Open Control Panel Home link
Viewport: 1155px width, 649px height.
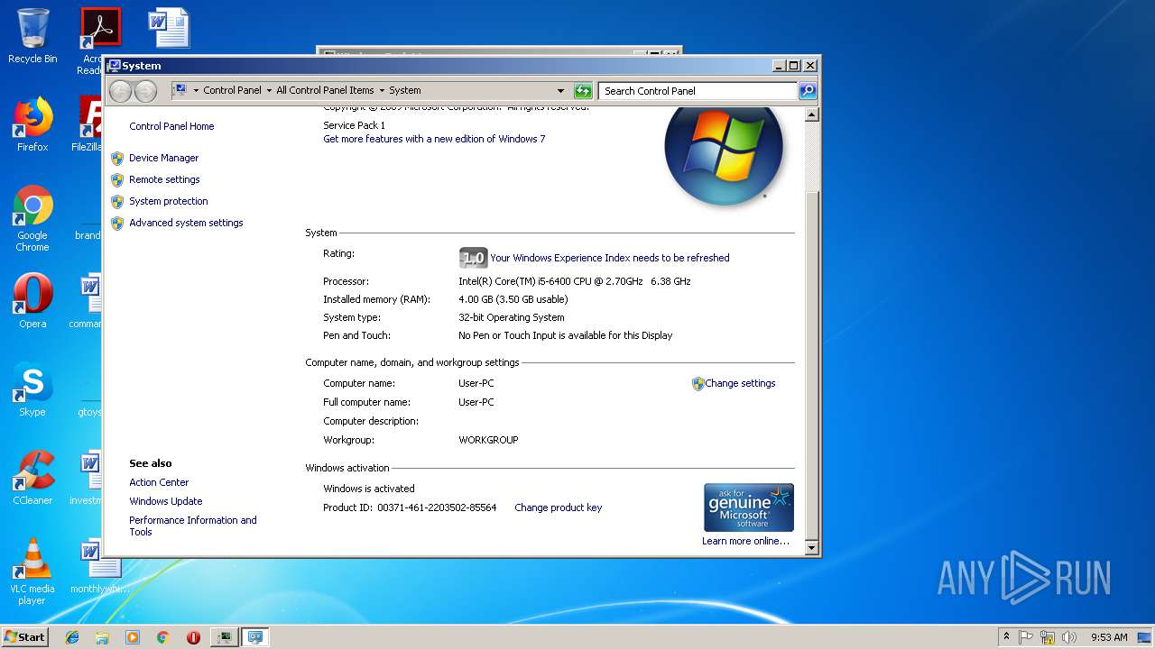(x=171, y=126)
